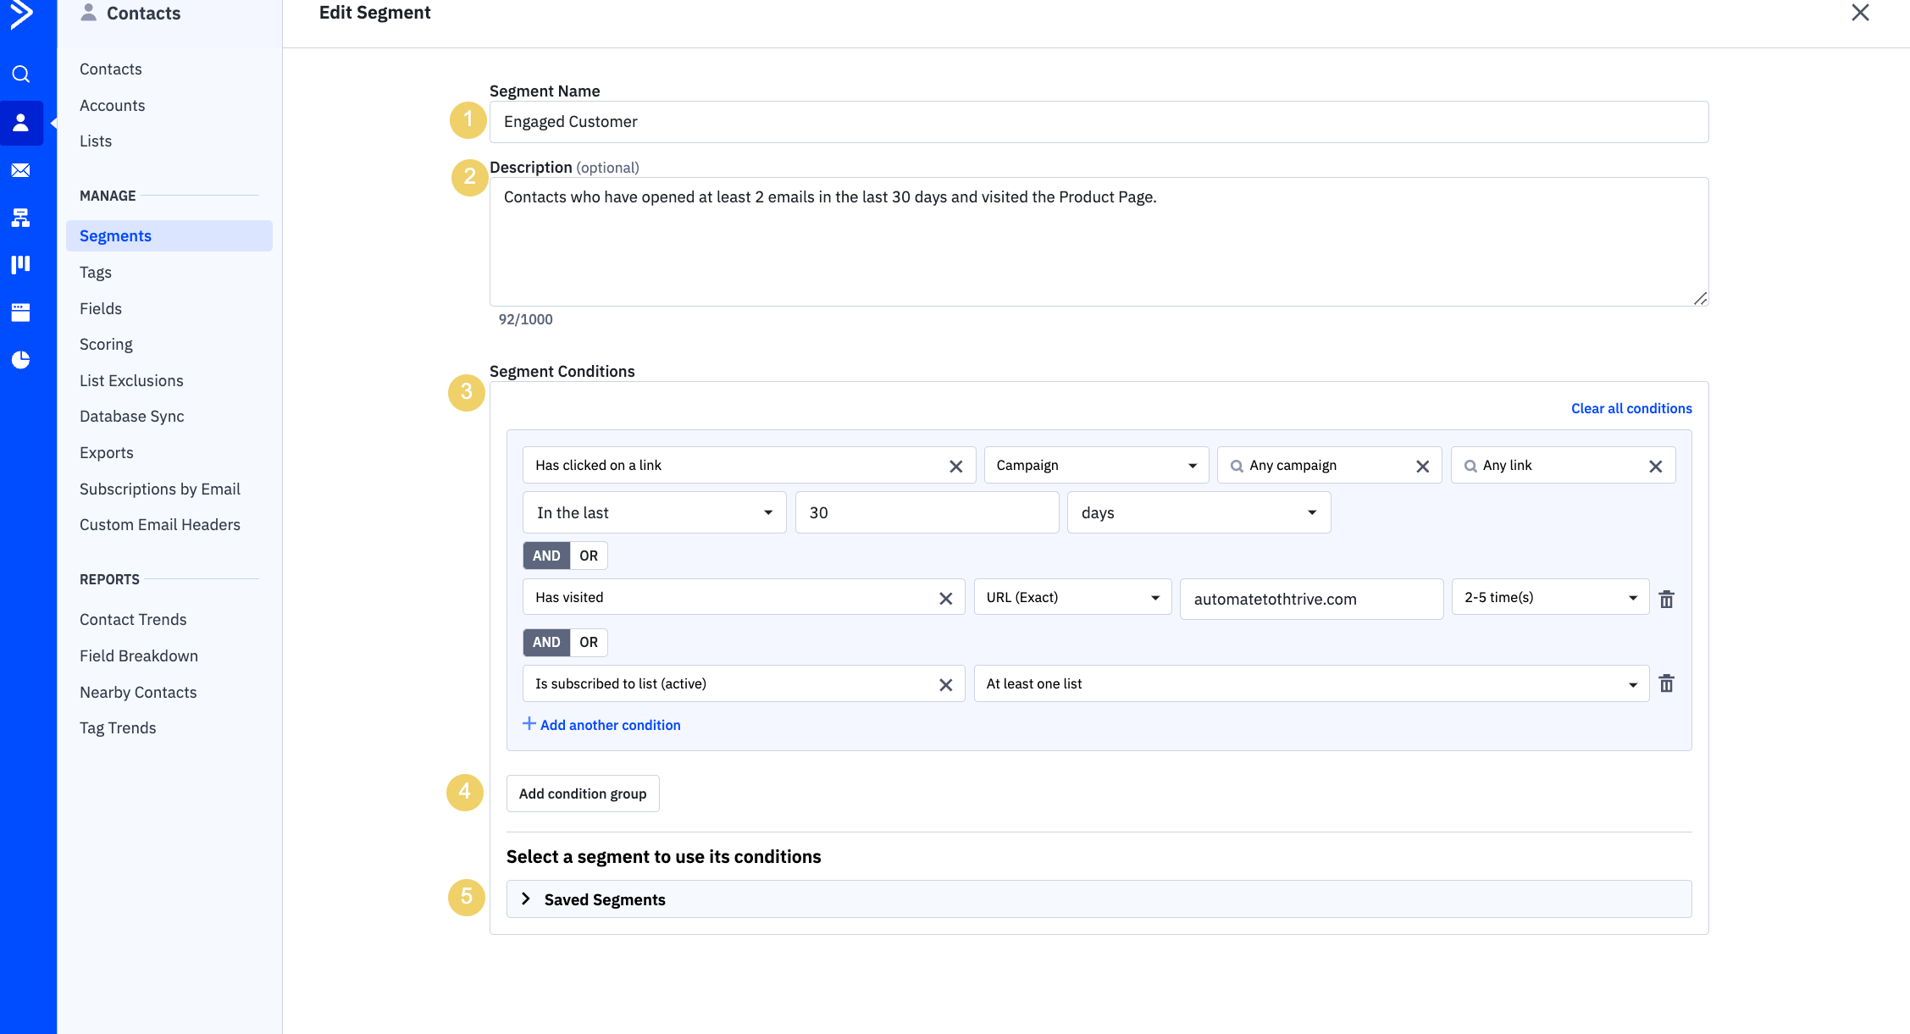Open the deals pipeline icon in left rail
Viewport: 1910px width, 1034px height.
click(x=21, y=264)
